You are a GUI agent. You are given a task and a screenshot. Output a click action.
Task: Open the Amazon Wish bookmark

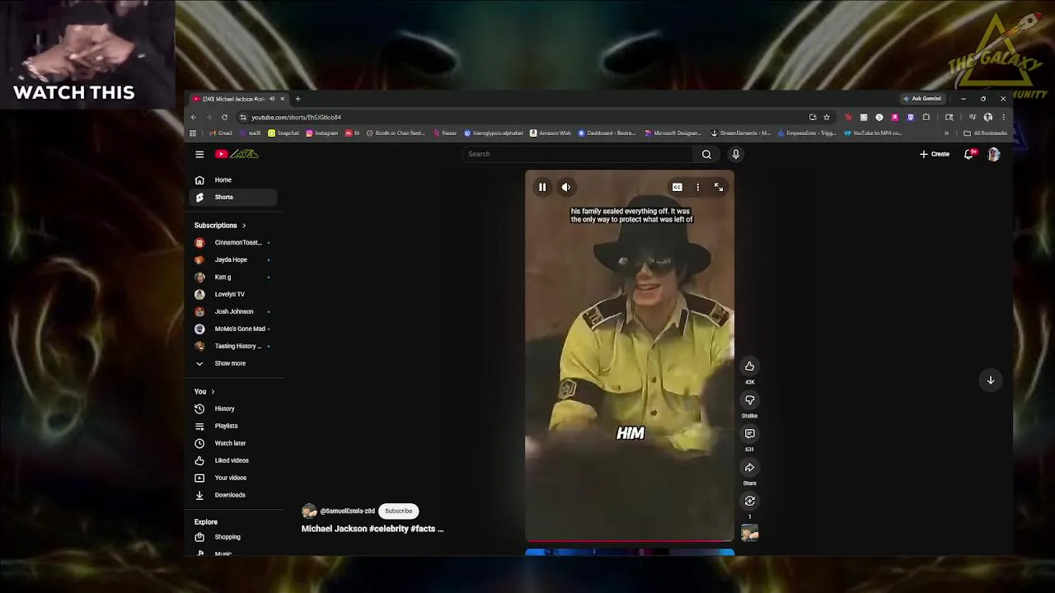tap(551, 133)
